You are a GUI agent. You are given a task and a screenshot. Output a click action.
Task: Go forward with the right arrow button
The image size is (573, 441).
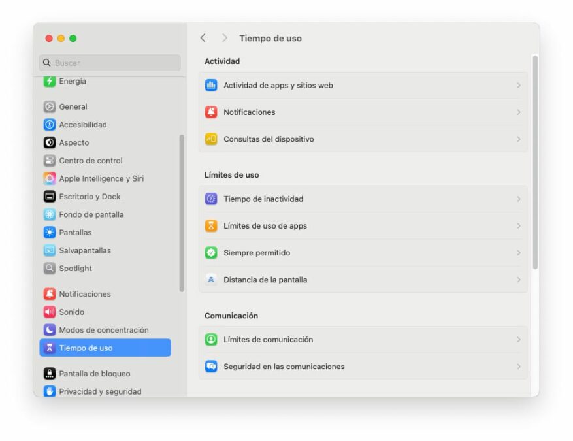click(x=224, y=38)
